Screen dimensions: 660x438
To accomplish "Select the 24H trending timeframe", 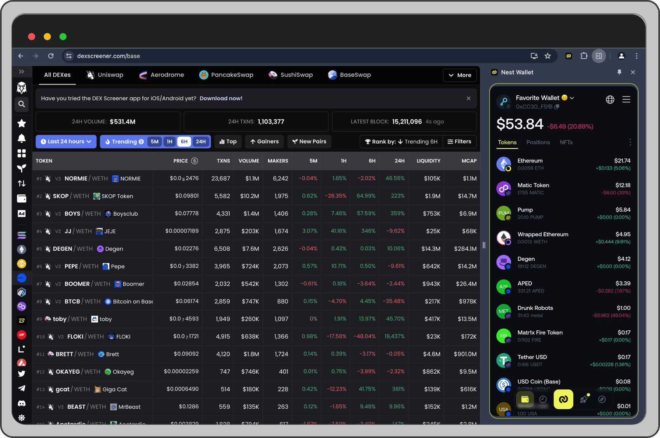I will pyautogui.click(x=201, y=141).
